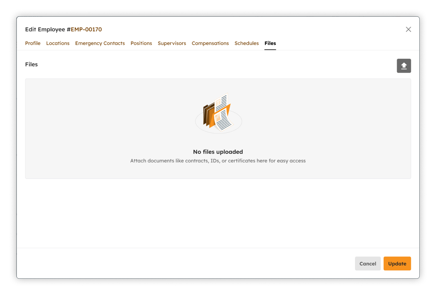436x295 pixels.
Task: View the Schedules tab
Action: click(247, 43)
